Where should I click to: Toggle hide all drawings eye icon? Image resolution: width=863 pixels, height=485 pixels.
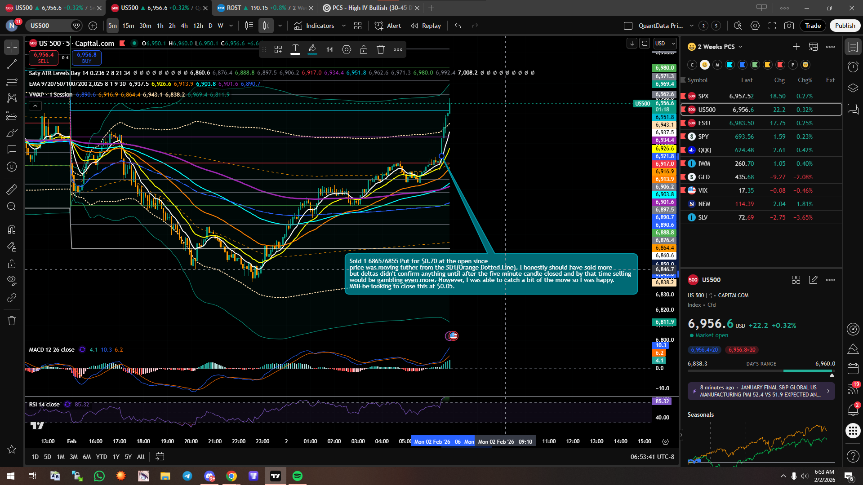tap(12, 280)
